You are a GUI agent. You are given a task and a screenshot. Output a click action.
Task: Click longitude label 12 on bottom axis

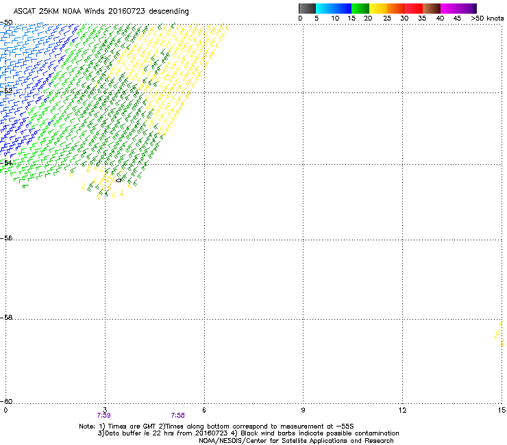[402, 410]
